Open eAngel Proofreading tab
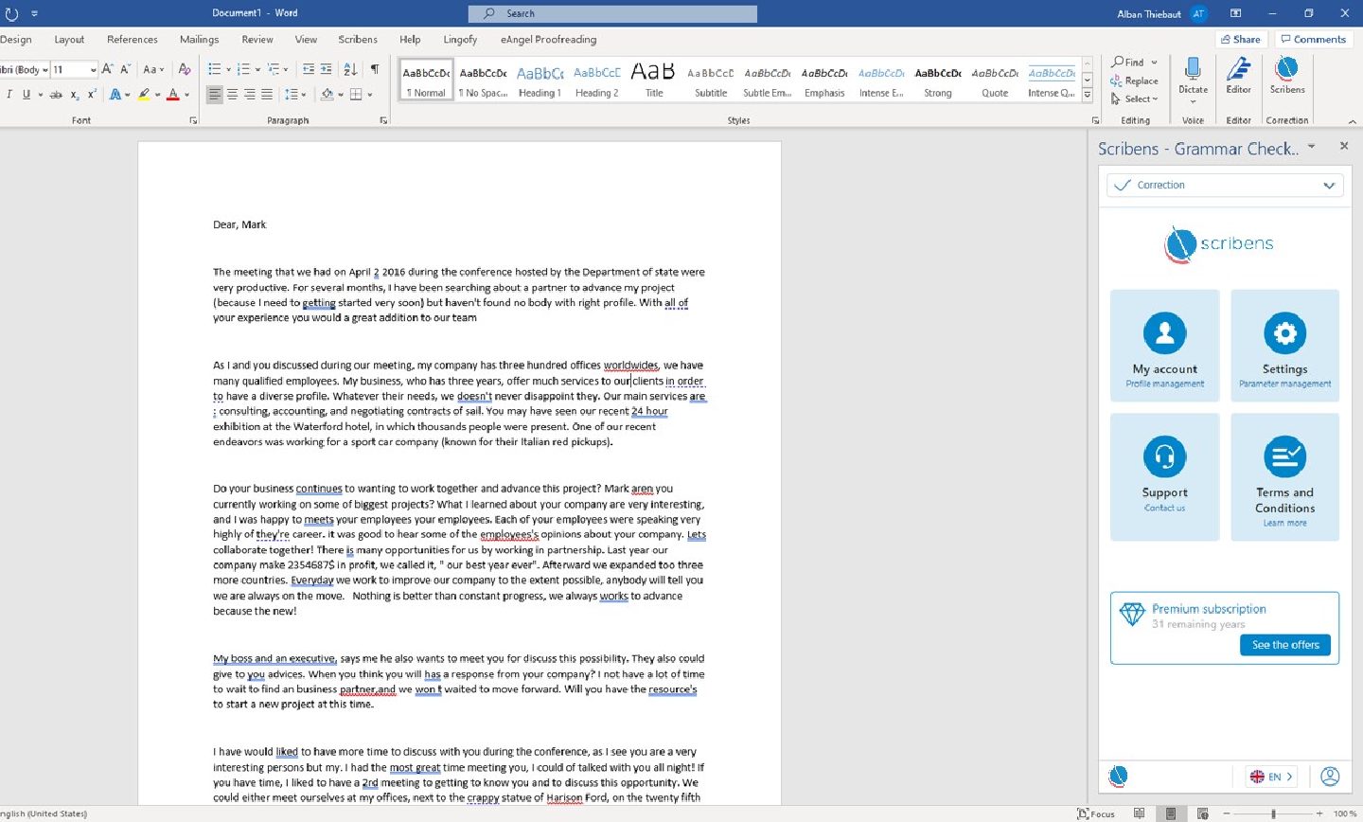This screenshot has height=822, width=1363. (549, 40)
